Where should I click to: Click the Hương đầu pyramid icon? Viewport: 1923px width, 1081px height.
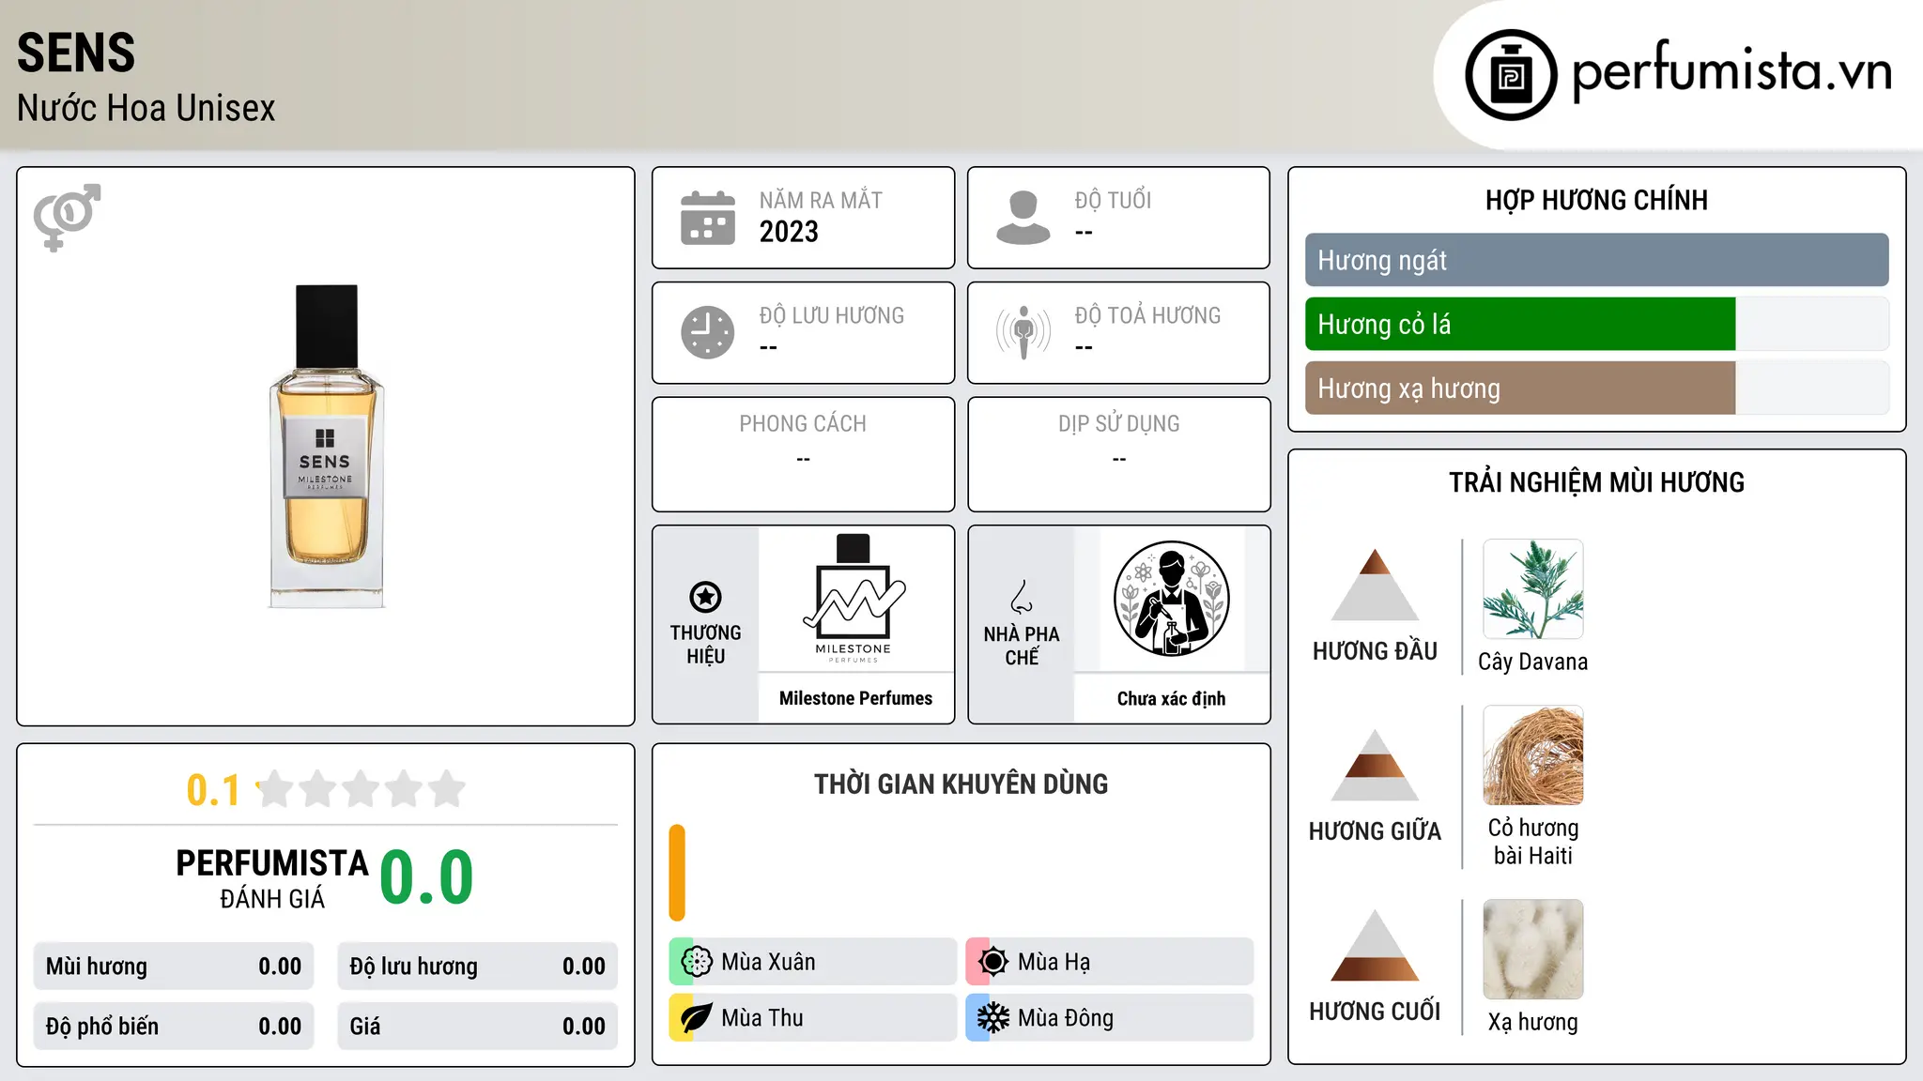pos(1375,585)
